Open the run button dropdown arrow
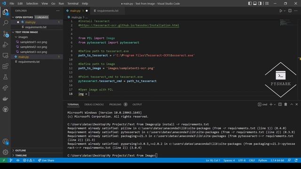 (285, 11)
